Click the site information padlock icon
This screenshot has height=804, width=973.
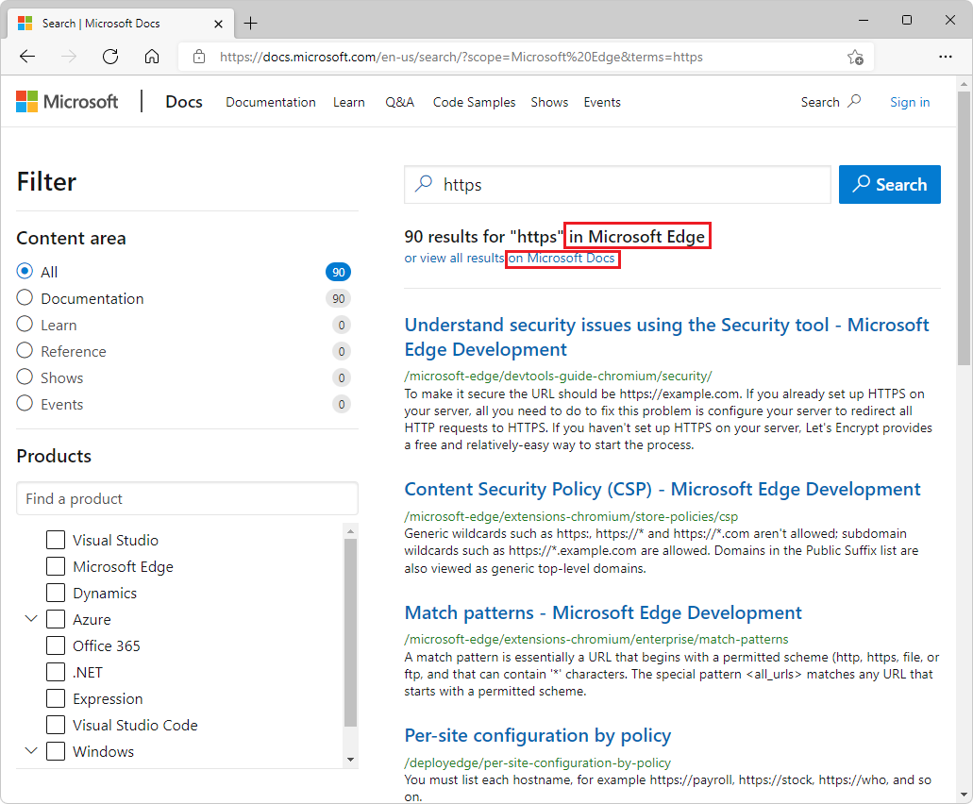(198, 57)
